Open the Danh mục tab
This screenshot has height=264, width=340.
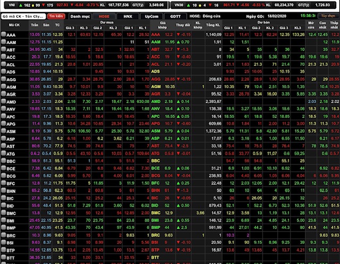(80, 16)
